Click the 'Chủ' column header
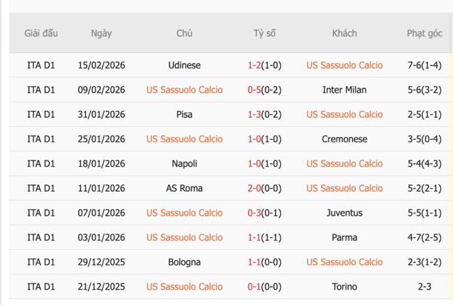 click(x=184, y=34)
